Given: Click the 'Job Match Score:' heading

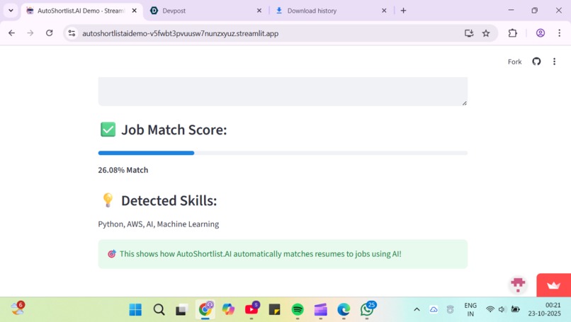Looking at the screenshot, I should (174, 130).
